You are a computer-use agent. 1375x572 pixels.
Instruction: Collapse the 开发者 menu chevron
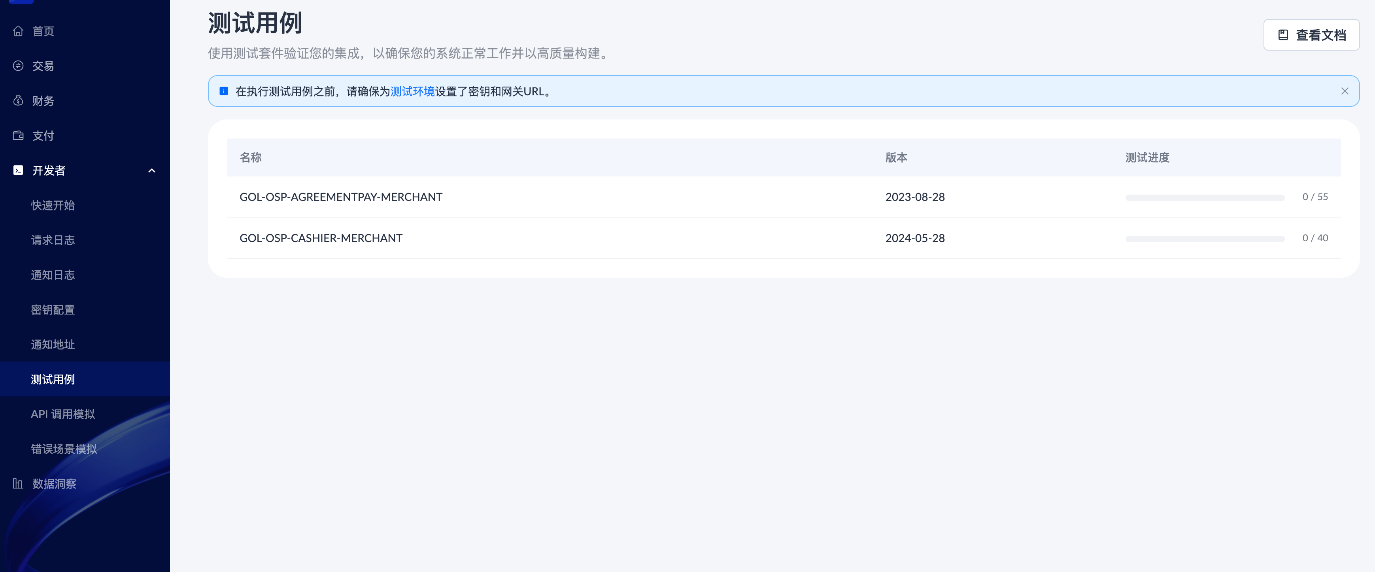point(151,170)
